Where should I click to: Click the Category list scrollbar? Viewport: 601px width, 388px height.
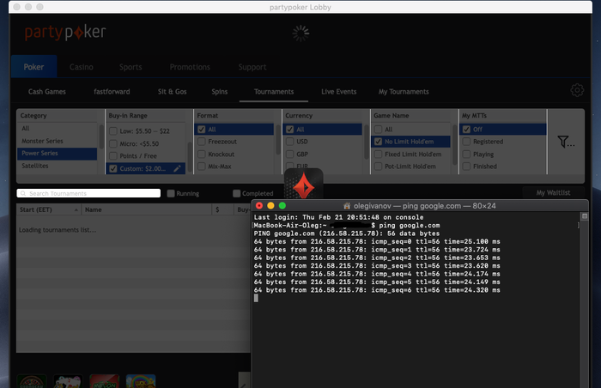101,136
